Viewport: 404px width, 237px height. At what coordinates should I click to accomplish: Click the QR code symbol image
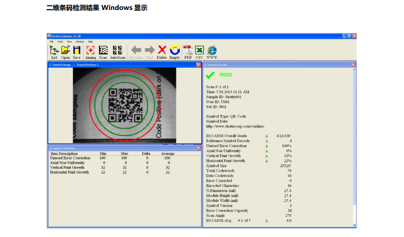coord(125,106)
